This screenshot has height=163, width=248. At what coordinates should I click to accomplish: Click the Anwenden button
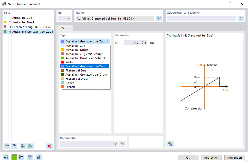coord(235,157)
